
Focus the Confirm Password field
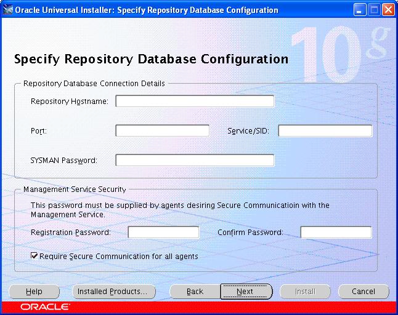[x=336, y=233]
